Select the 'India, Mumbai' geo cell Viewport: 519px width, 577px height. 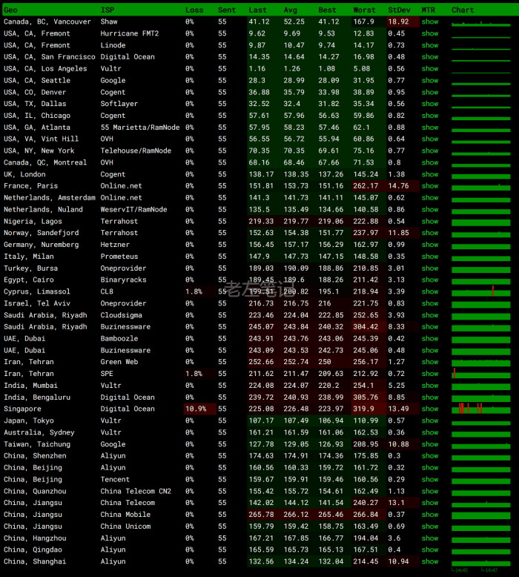click(x=30, y=386)
